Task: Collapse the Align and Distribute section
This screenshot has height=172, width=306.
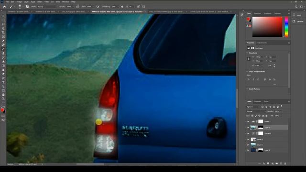Action: pyautogui.click(x=247, y=72)
